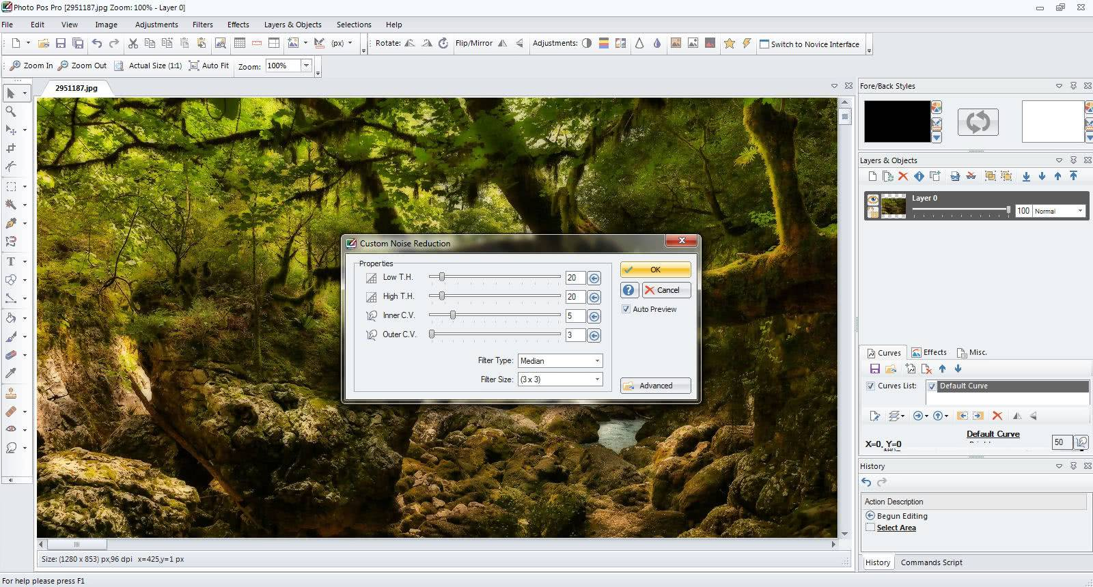
Task: Reset Low T.H. value arrow icon
Action: [594, 278]
